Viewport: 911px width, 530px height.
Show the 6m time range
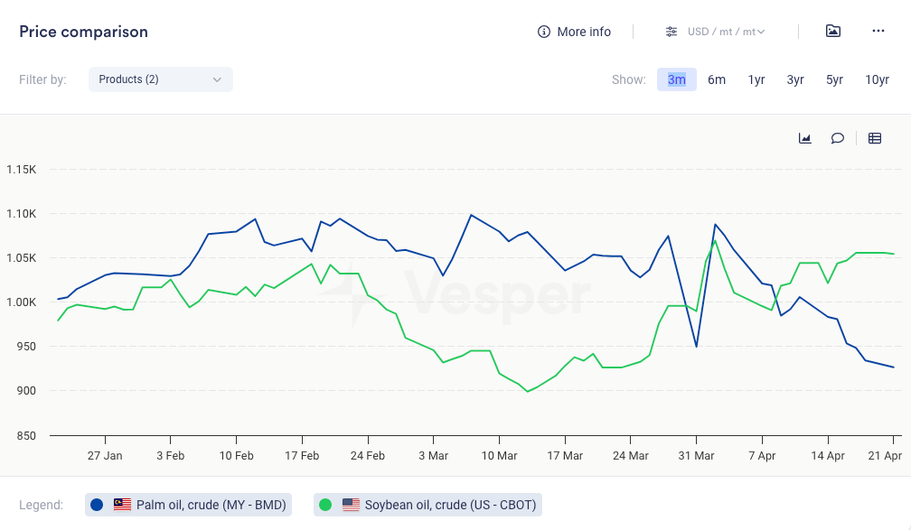pyautogui.click(x=717, y=79)
